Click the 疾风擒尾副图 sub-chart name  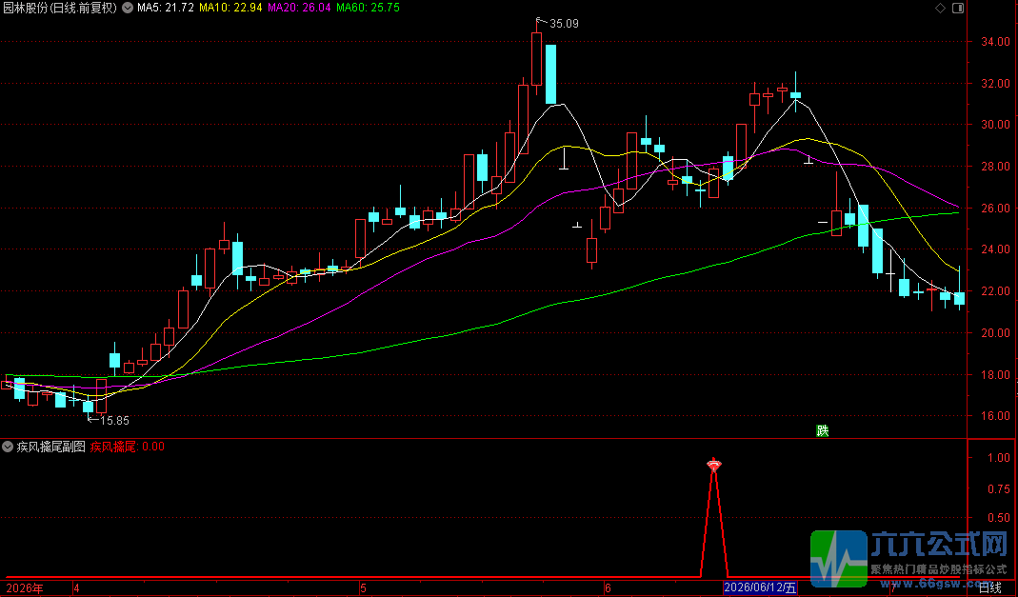(51, 447)
